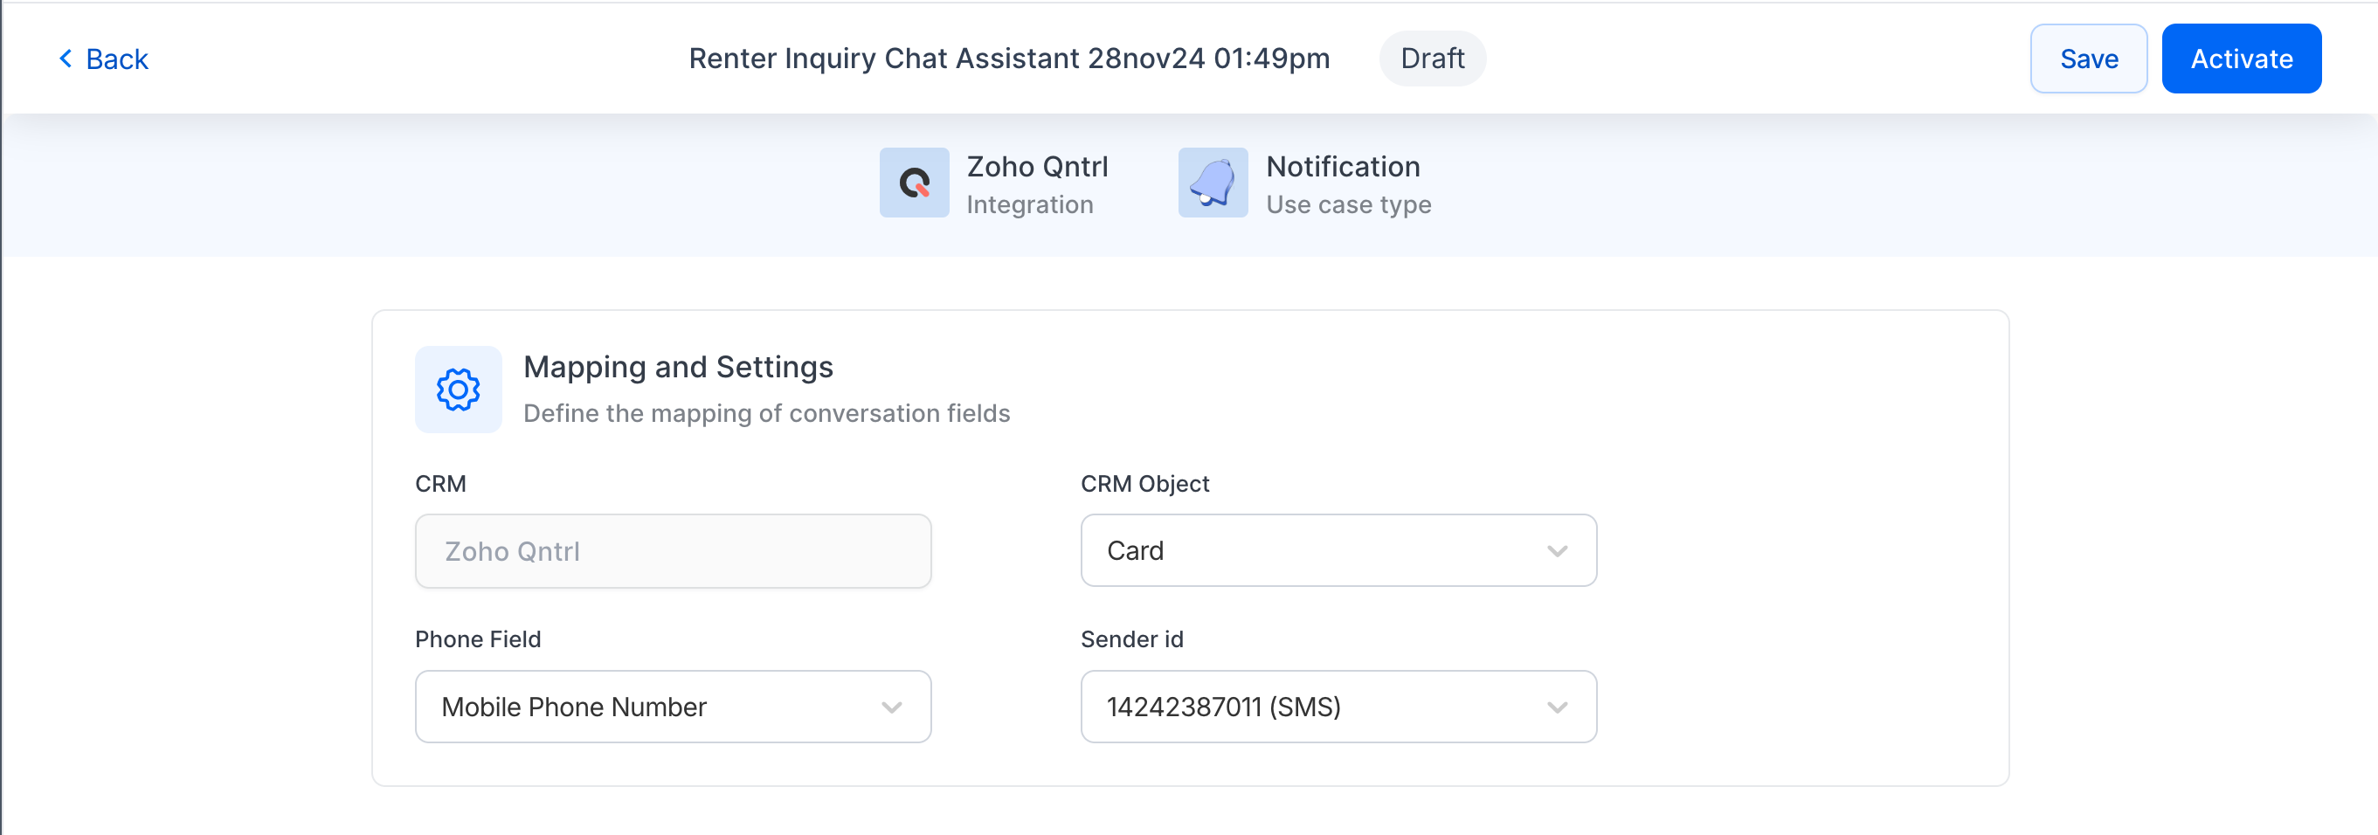Click the 'Phone Field' label
The image size is (2378, 835).
click(x=477, y=639)
